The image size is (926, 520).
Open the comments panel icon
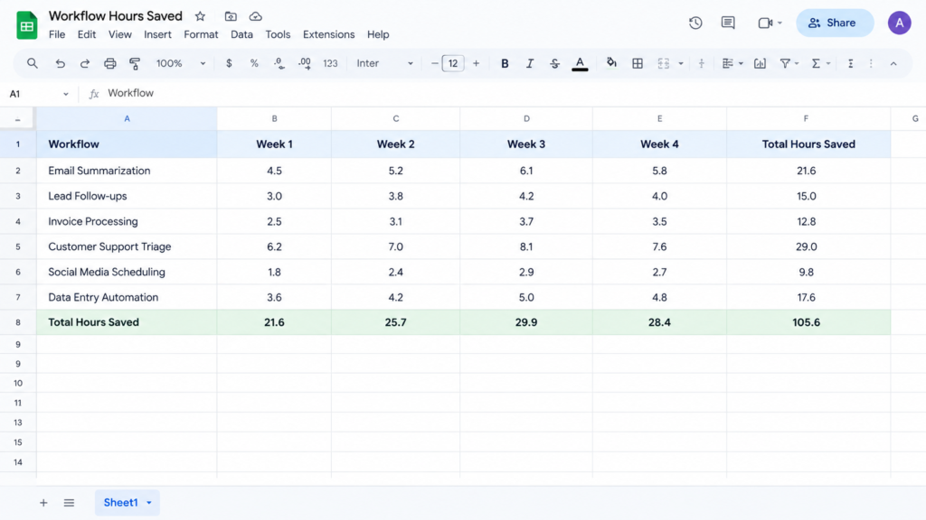point(728,23)
